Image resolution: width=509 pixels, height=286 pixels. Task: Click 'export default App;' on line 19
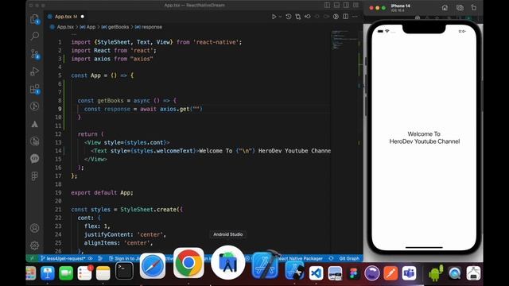[102, 192]
